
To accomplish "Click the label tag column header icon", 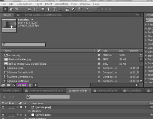I will pyautogui.click(x=99, y=51).
